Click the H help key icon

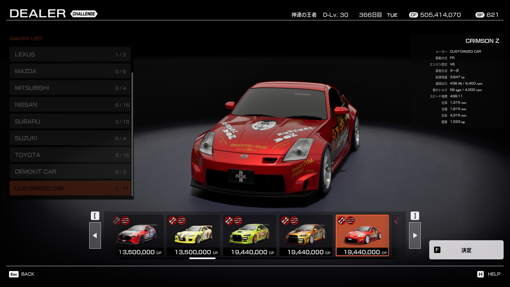(x=480, y=274)
